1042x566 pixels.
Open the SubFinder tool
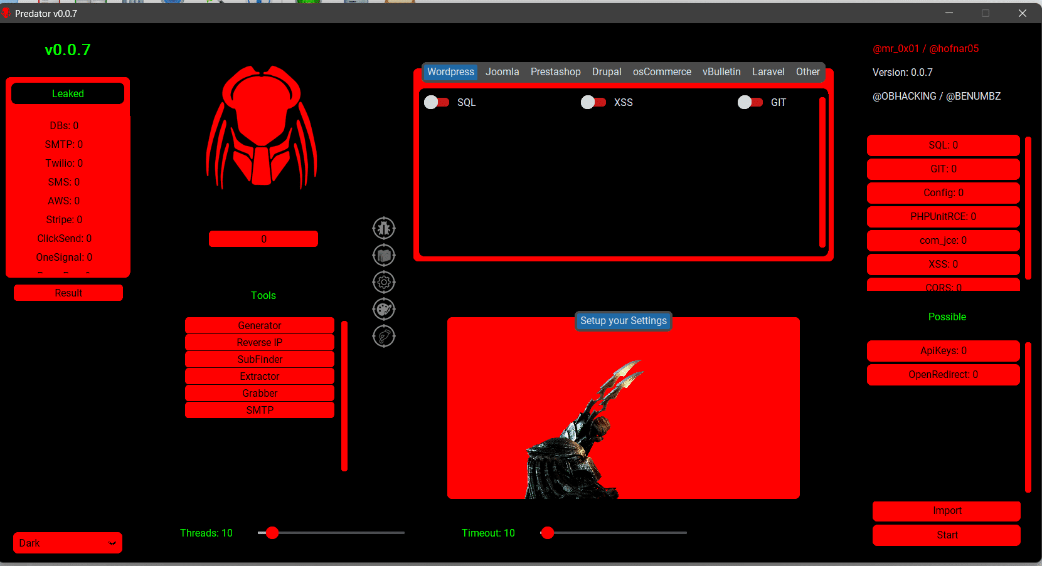pyautogui.click(x=259, y=359)
